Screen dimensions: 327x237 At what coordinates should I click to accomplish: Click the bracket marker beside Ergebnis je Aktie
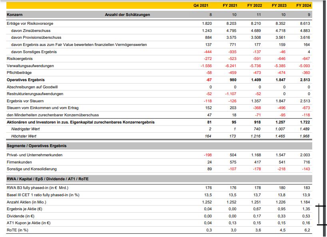pyautogui.click(x=319, y=215)
